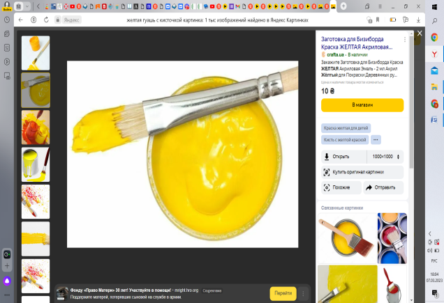This screenshot has height=303, width=444.
Task: Bookmark this page with ribbon icon
Action: coord(378,20)
